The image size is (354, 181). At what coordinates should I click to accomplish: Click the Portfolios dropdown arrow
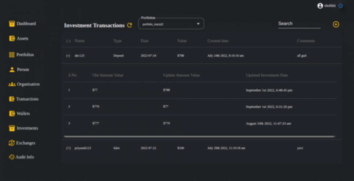(x=198, y=24)
